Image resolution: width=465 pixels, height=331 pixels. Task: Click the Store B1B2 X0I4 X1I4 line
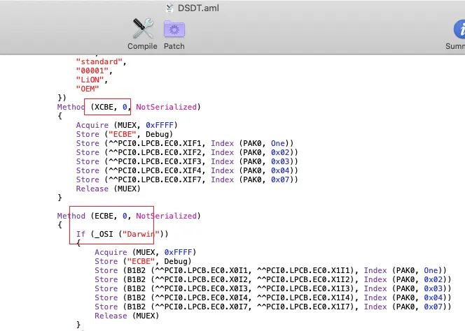(x=273, y=298)
